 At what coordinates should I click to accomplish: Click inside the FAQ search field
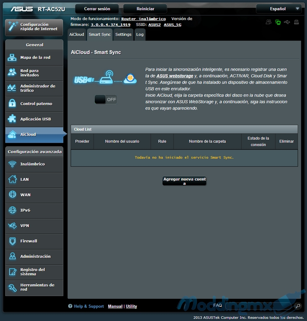[258, 306]
